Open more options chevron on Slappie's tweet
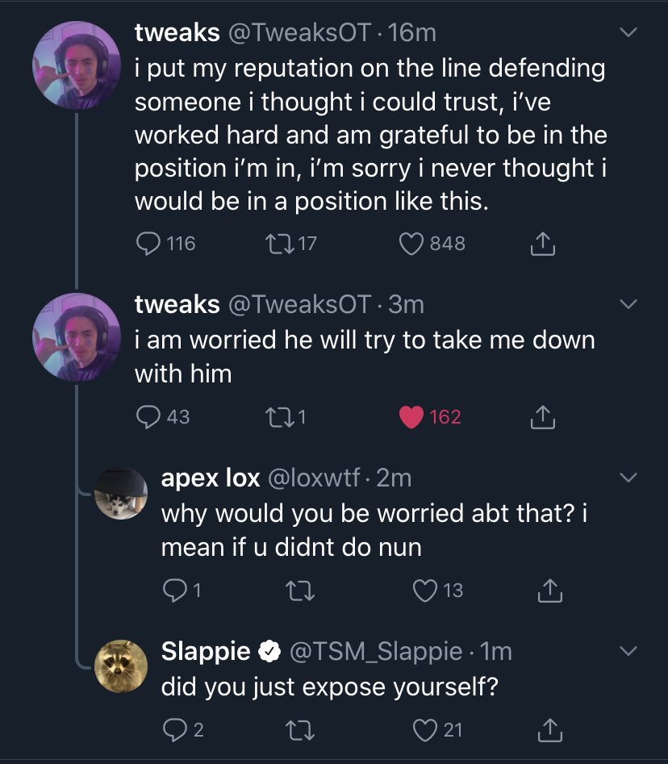The height and width of the screenshot is (764, 668). 628,651
